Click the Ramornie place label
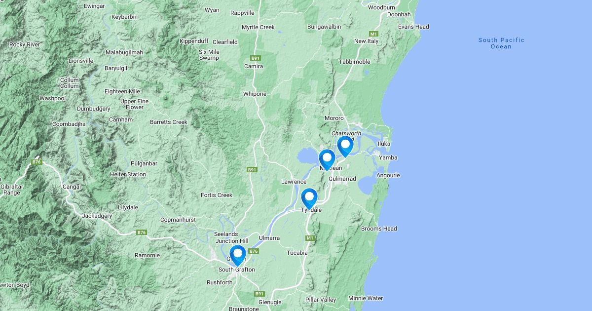The height and width of the screenshot is (311, 592). pos(148,255)
